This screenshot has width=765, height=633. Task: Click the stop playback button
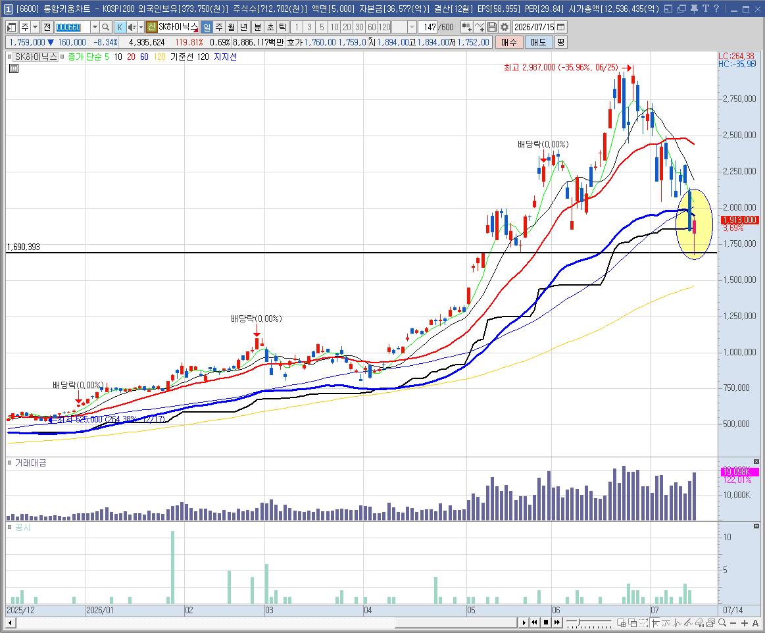(546, 622)
